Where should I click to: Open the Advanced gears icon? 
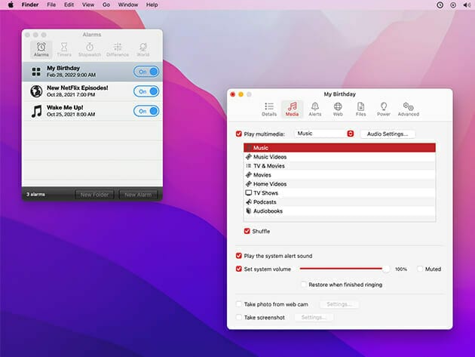408,106
